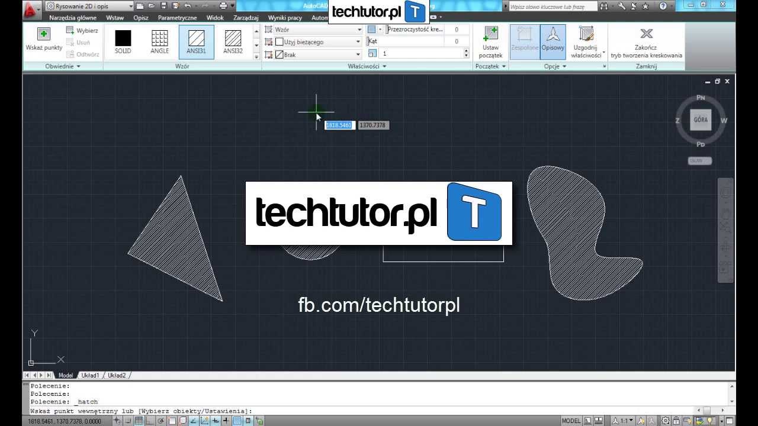The image size is (758, 426).
Task: Click the search keyword input field
Action: (x=552, y=6)
